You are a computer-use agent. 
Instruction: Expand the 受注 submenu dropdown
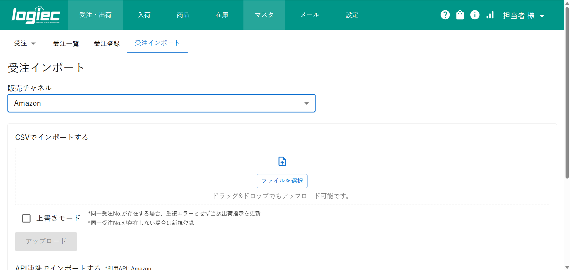(x=25, y=44)
